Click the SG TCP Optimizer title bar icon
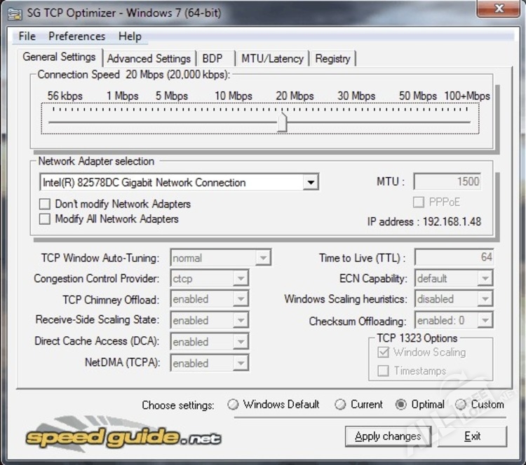526x465 pixels. coord(14,11)
